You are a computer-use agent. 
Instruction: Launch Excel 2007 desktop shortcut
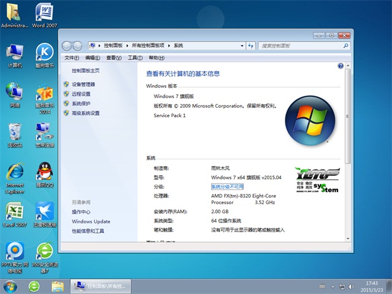click(x=15, y=214)
